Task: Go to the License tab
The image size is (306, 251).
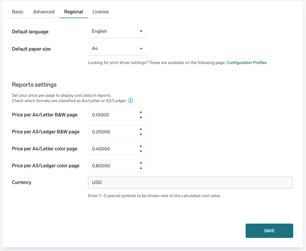Action: tap(101, 12)
